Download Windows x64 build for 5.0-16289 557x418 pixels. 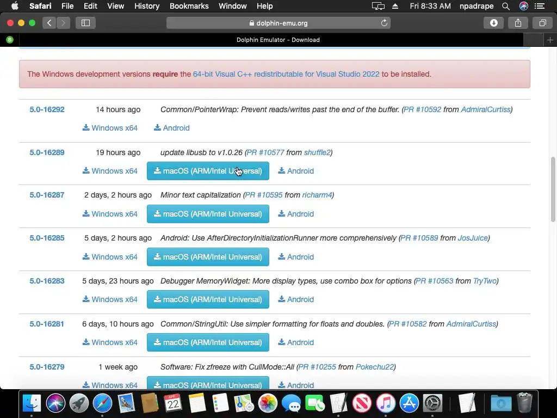click(110, 171)
